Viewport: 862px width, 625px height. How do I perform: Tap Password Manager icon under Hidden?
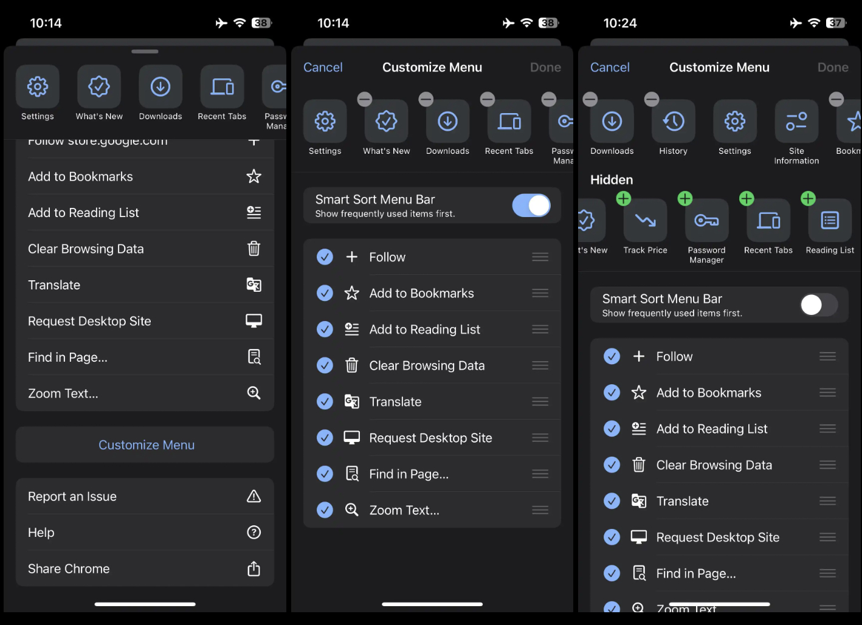(x=707, y=221)
